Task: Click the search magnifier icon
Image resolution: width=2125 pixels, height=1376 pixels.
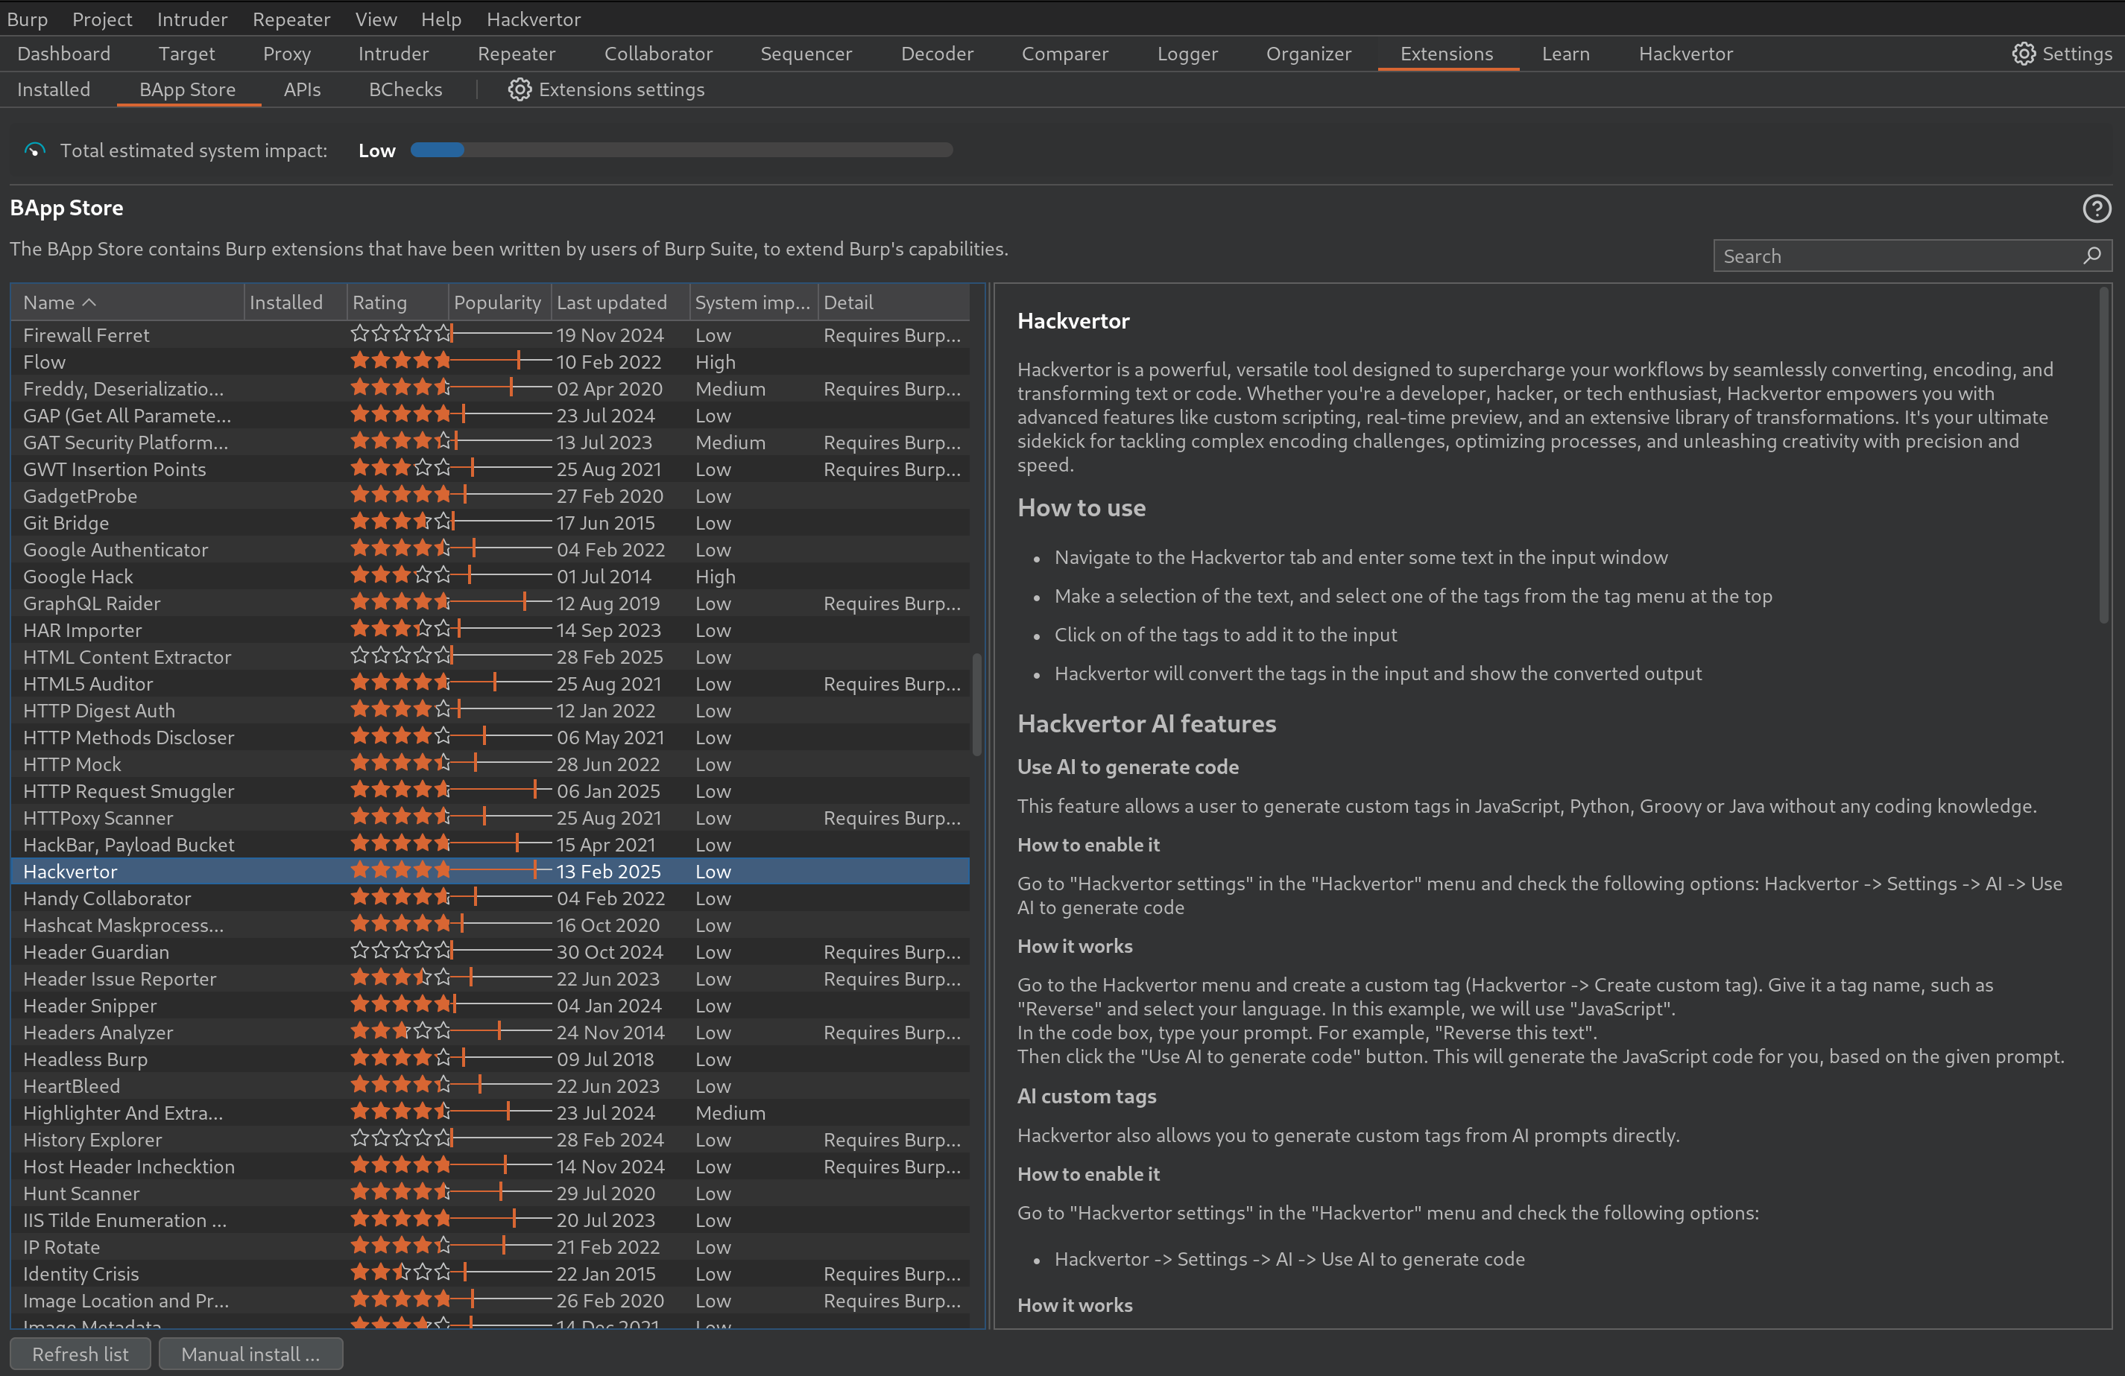Action: pyautogui.click(x=2092, y=256)
